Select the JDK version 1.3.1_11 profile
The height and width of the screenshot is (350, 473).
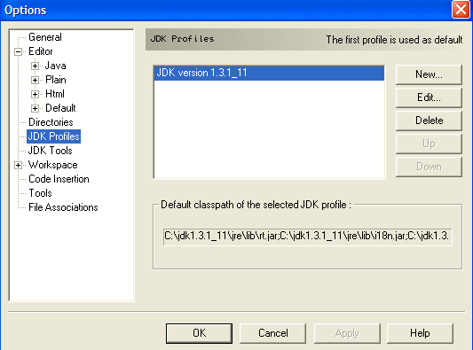(x=269, y=73)
